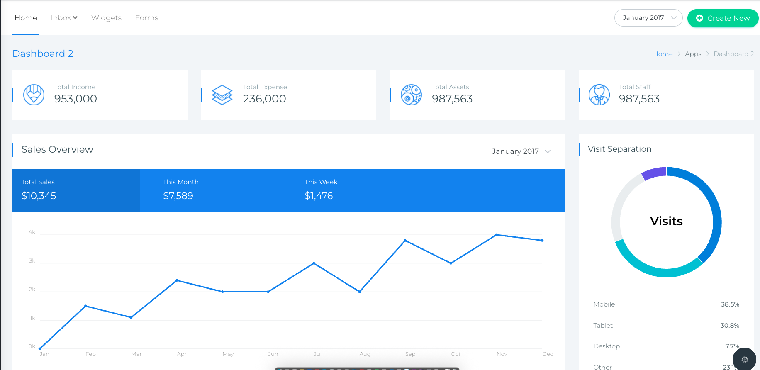Click the Total Assets globe icon
Viewport: 760px width, 370px height.
tap(411, 95)
